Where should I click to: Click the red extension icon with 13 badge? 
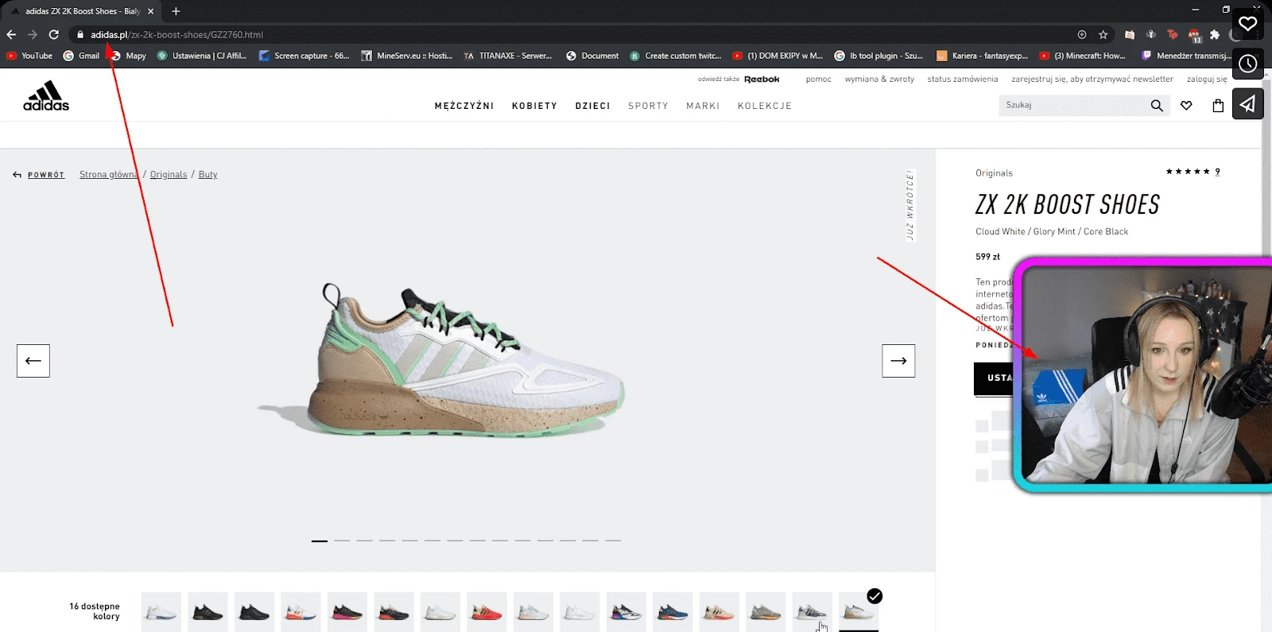coord(1194,35)
